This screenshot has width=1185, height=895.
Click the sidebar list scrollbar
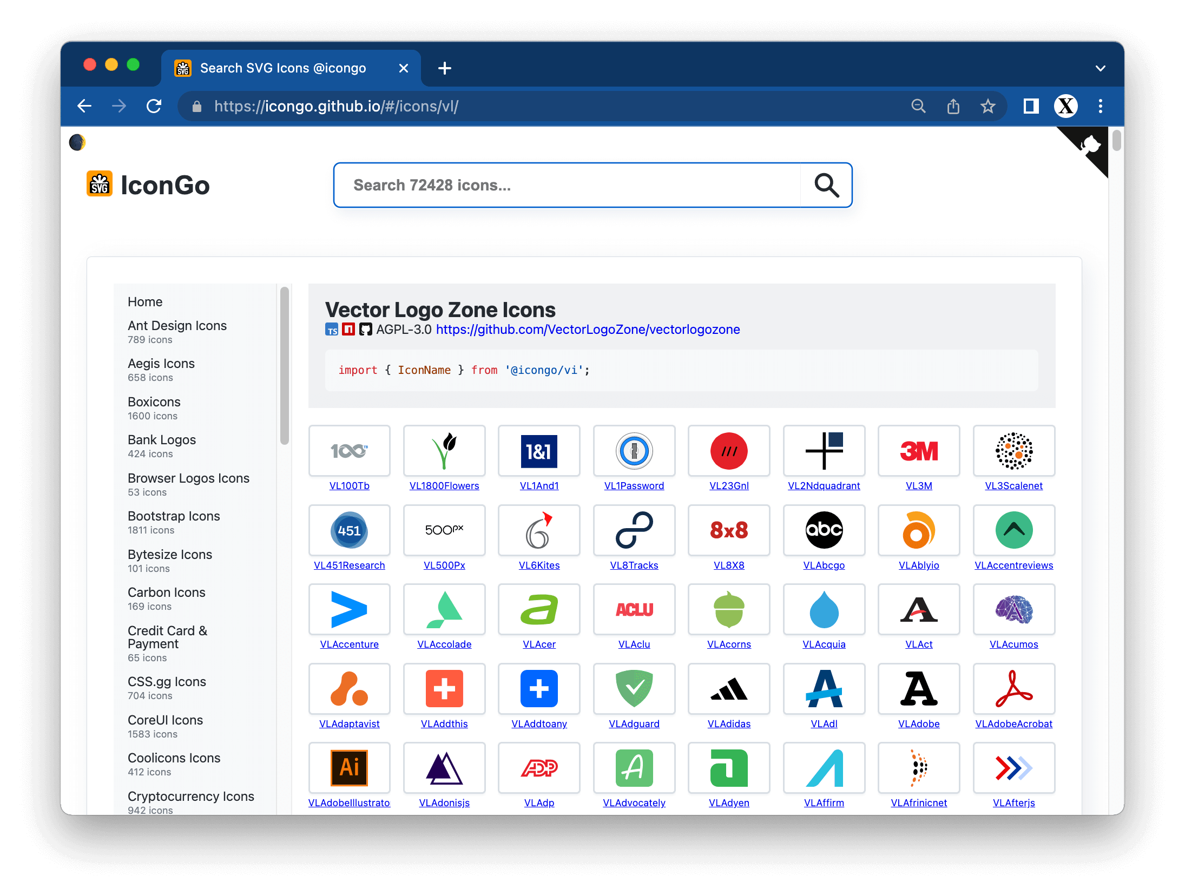tap(284, 366)
